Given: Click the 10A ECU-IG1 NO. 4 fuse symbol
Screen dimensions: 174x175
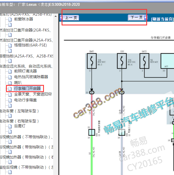Looking at the screenshot, I should (122, 61).
